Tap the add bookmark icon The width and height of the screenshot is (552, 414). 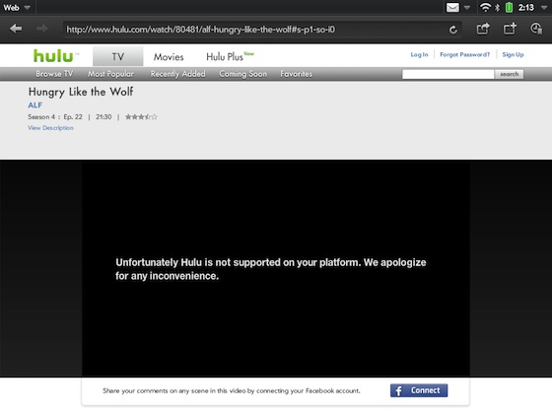(x=510, y=29)
